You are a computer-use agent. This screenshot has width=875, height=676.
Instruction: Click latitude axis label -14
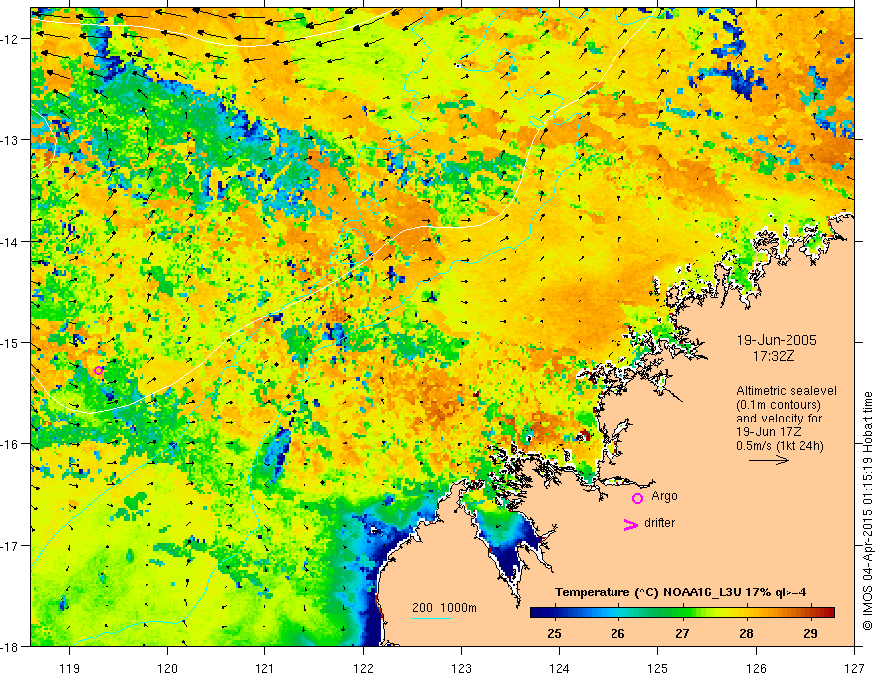pos(10,242)
